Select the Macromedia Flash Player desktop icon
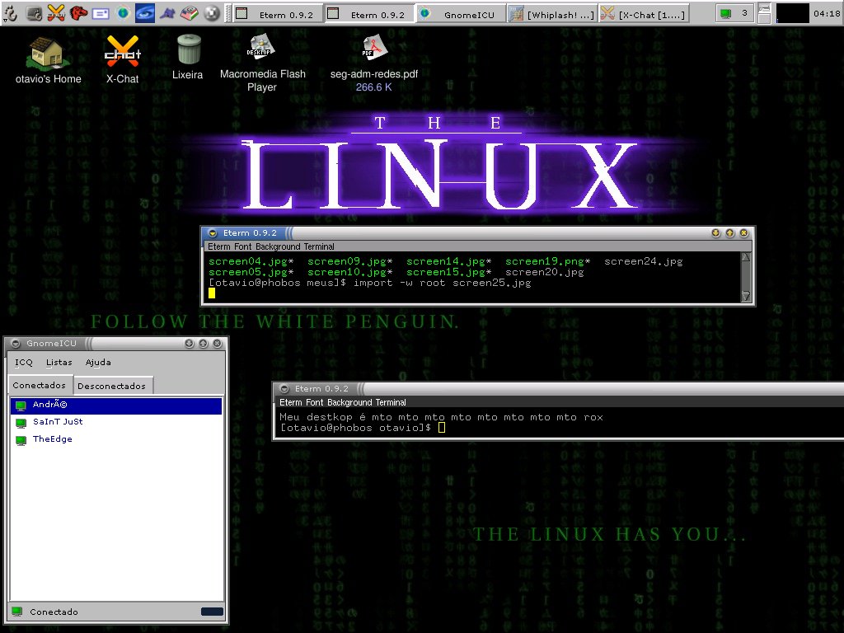844x633 pixels. tap(262, 63)
